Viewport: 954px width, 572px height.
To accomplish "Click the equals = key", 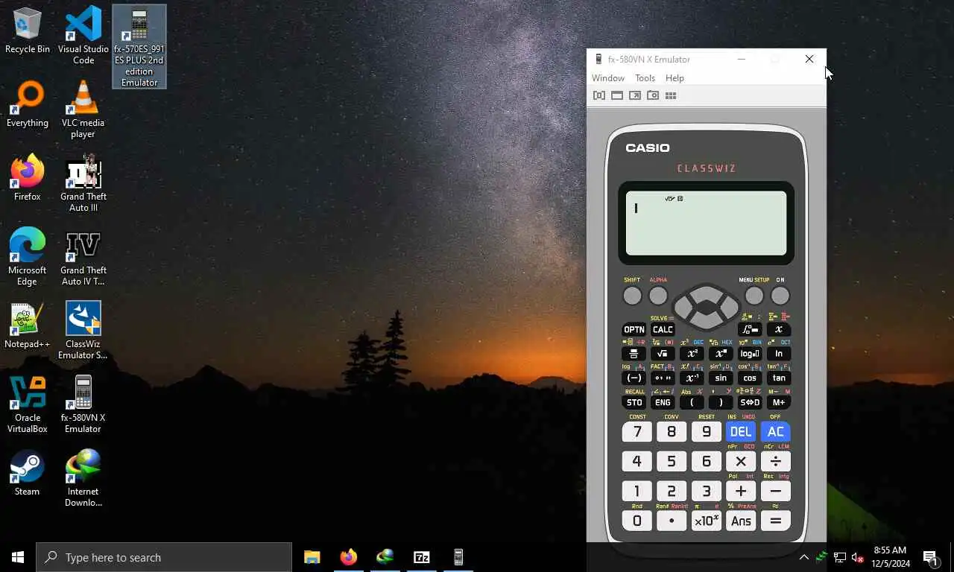I will click(776, 521).
